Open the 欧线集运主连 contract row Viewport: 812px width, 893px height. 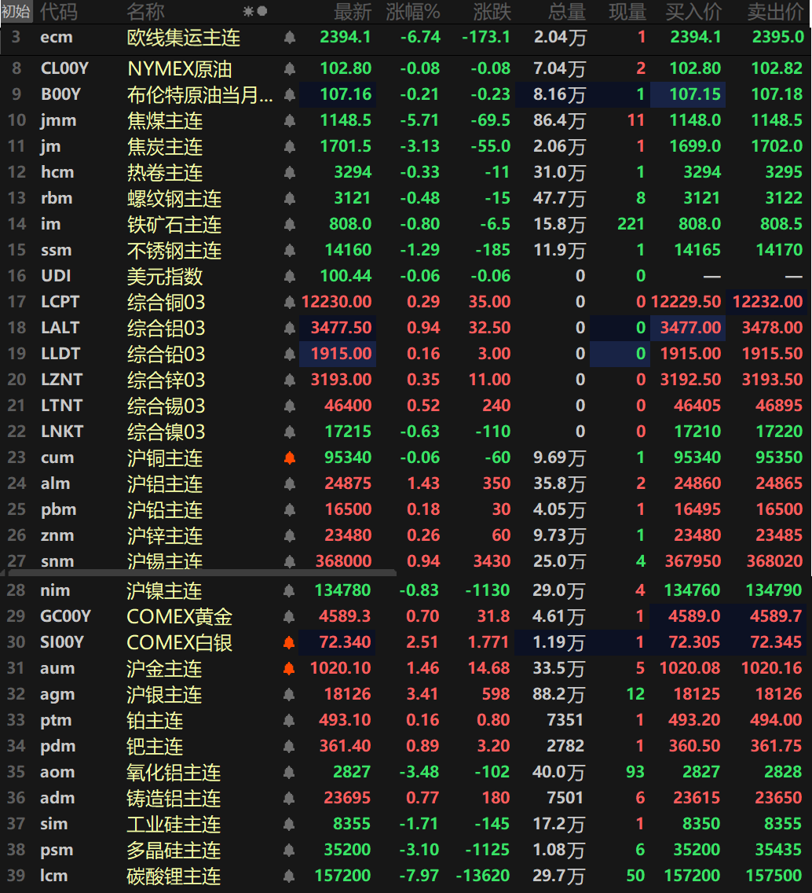pos(184,38)
